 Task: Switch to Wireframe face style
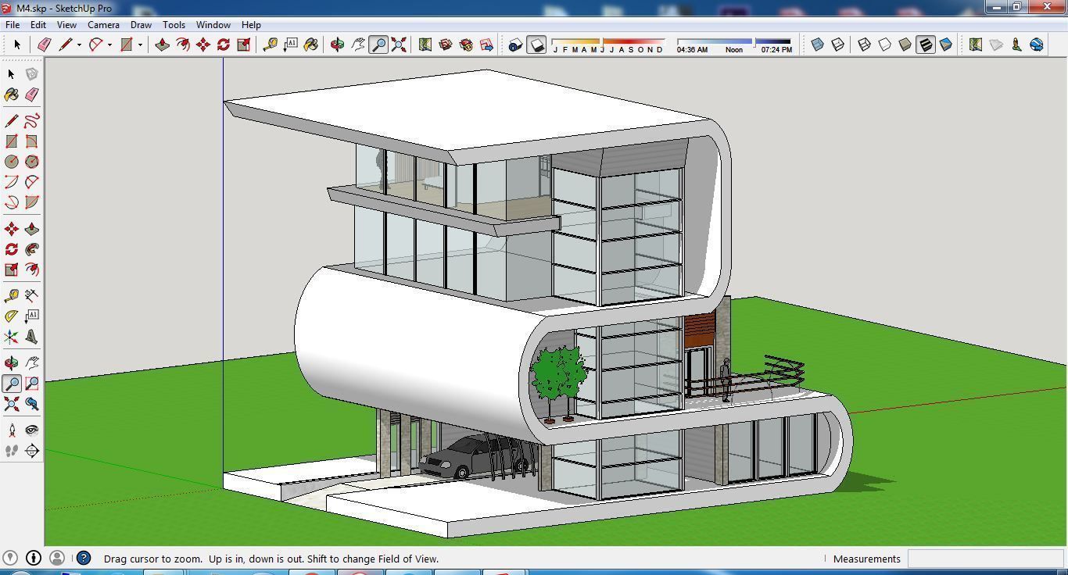865,45
